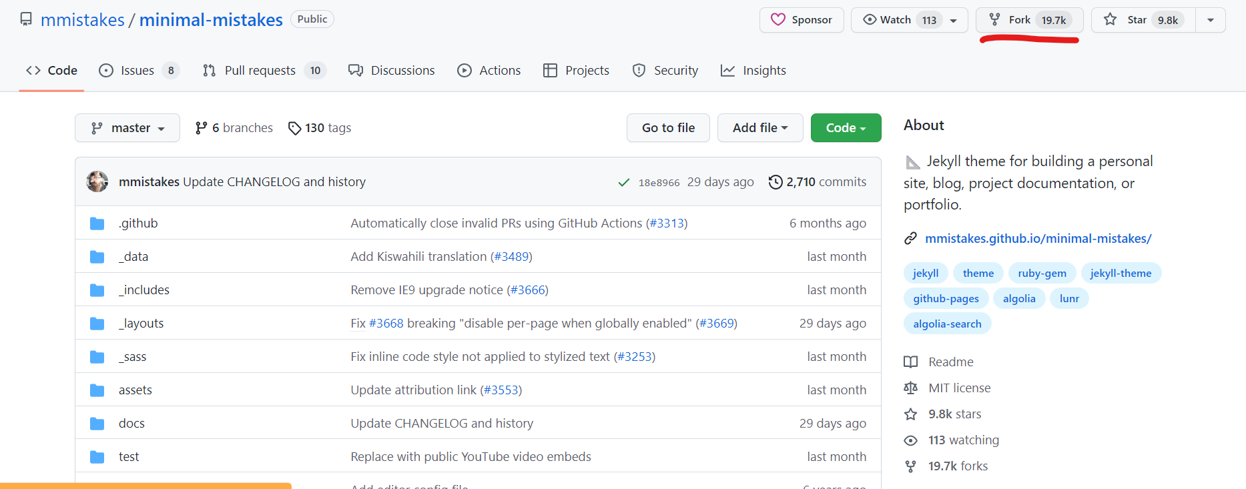Open the 'Update attribution link' commit message
Screen dimensions: 1246x489
[x=414, y=390]
